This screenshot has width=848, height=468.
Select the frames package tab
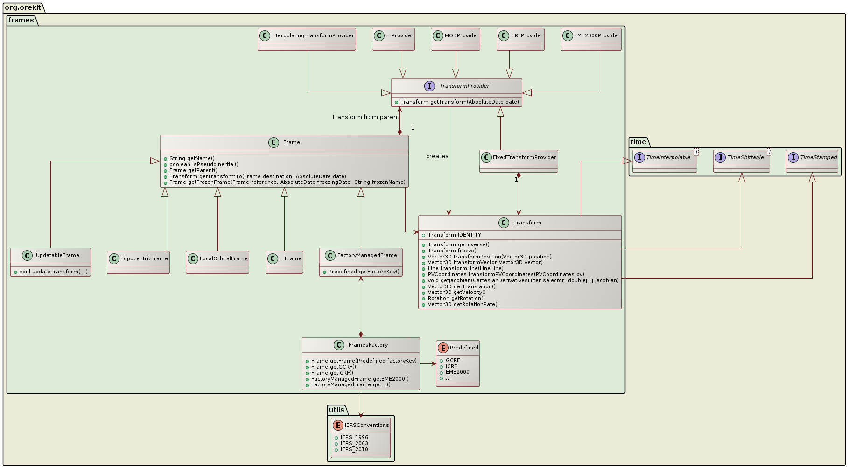(x=21, y=20)
